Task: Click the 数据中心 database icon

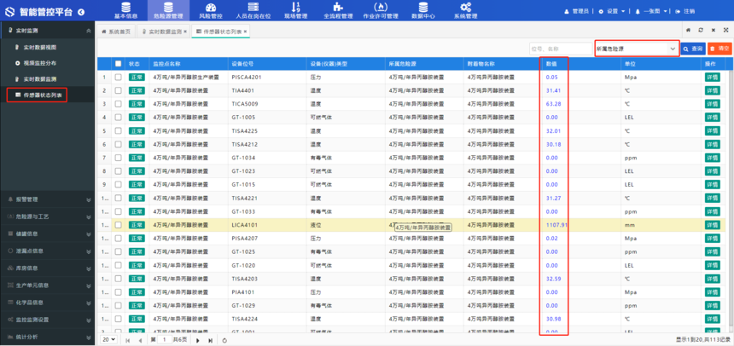Action: coord(423,10)
